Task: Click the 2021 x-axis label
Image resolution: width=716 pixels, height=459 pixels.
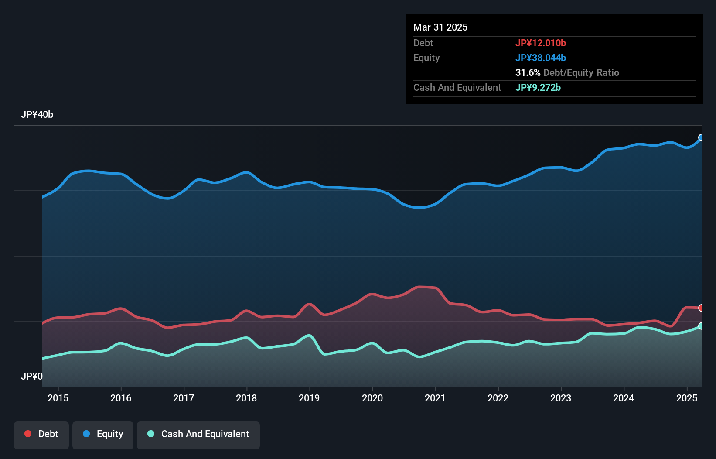Action: [x=435, y=398]
